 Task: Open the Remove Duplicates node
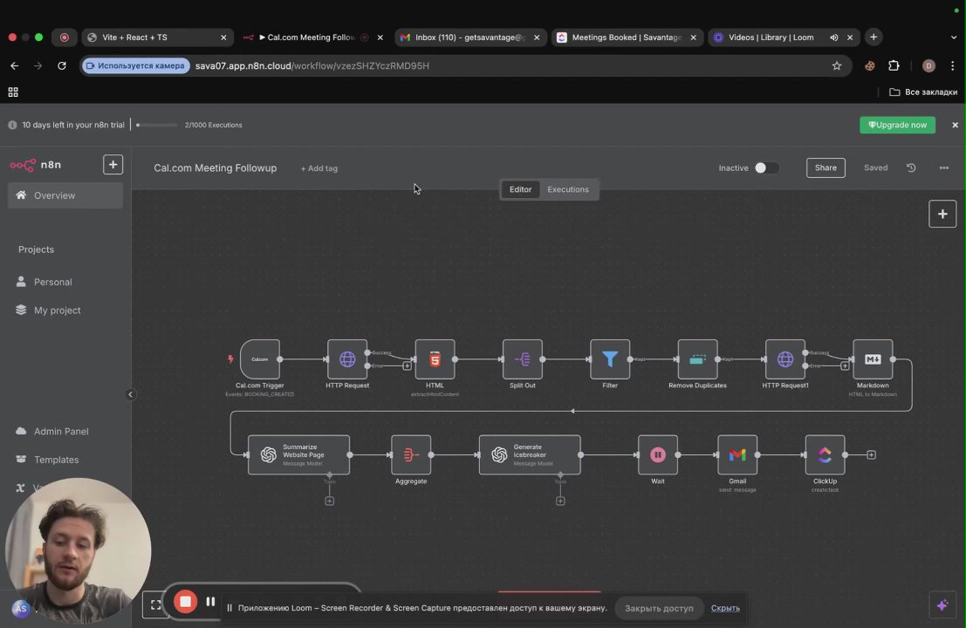tap(697, 359)
